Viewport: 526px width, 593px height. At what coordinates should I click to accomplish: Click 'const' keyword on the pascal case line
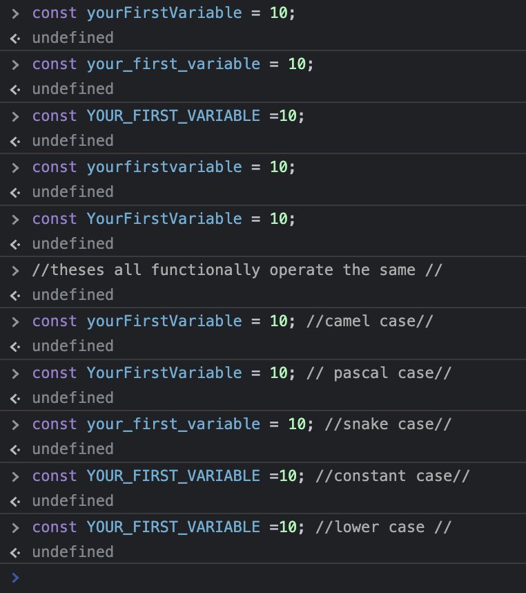(55, 373)
